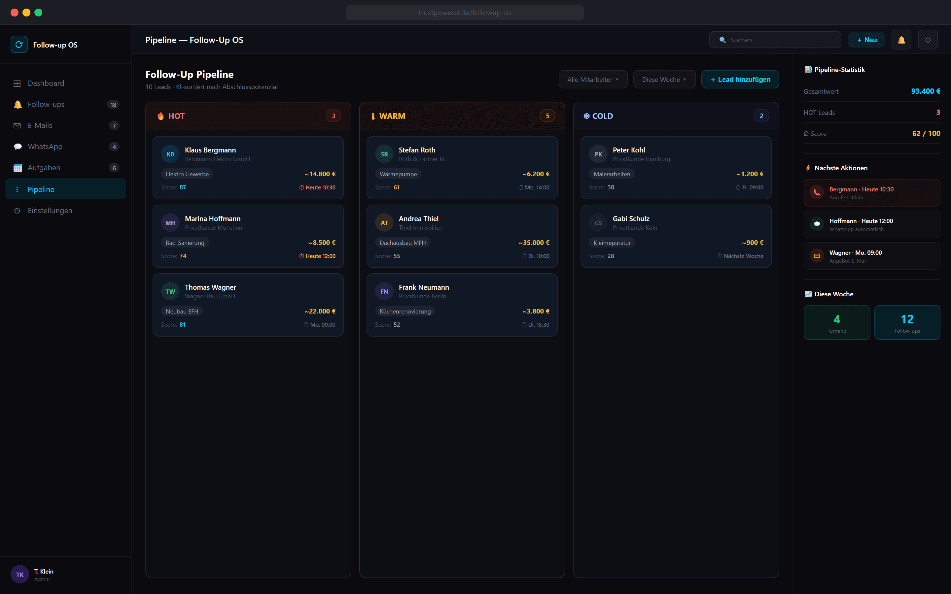Image resolution: width=951 pixels, height=594 pixels.
Task: Click the phone call icon for Bergmann action
Action: pyautogui.click(x=817, y=192)
